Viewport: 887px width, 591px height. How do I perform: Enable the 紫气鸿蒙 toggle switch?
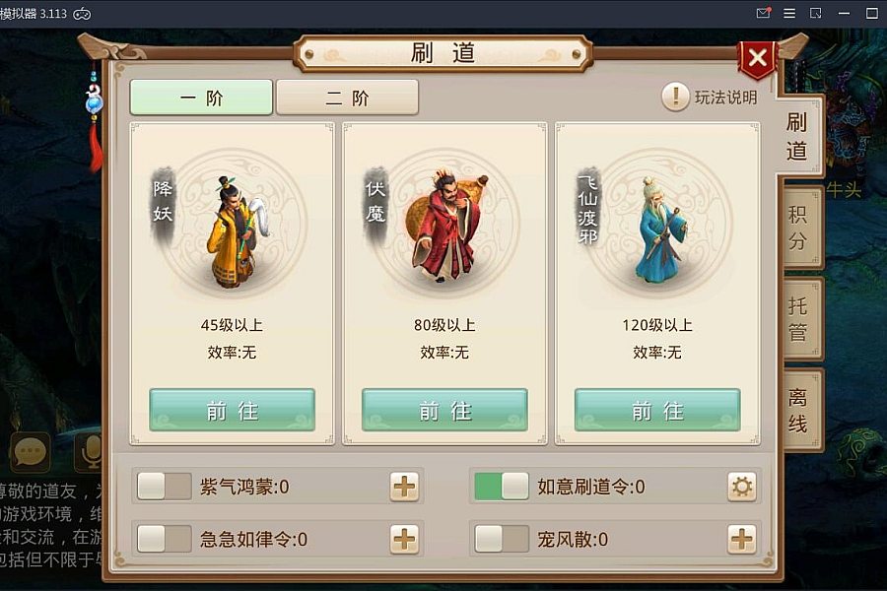coord(164,487)
